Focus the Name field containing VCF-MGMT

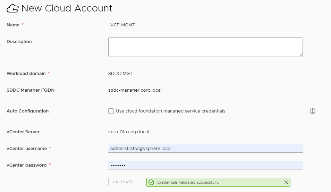(x=205, y=25)
